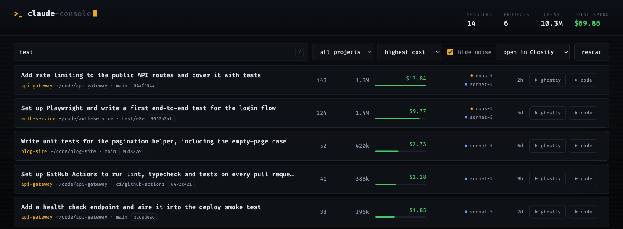
Task: Click the 1.8M token count
Action: click(362, 80)
